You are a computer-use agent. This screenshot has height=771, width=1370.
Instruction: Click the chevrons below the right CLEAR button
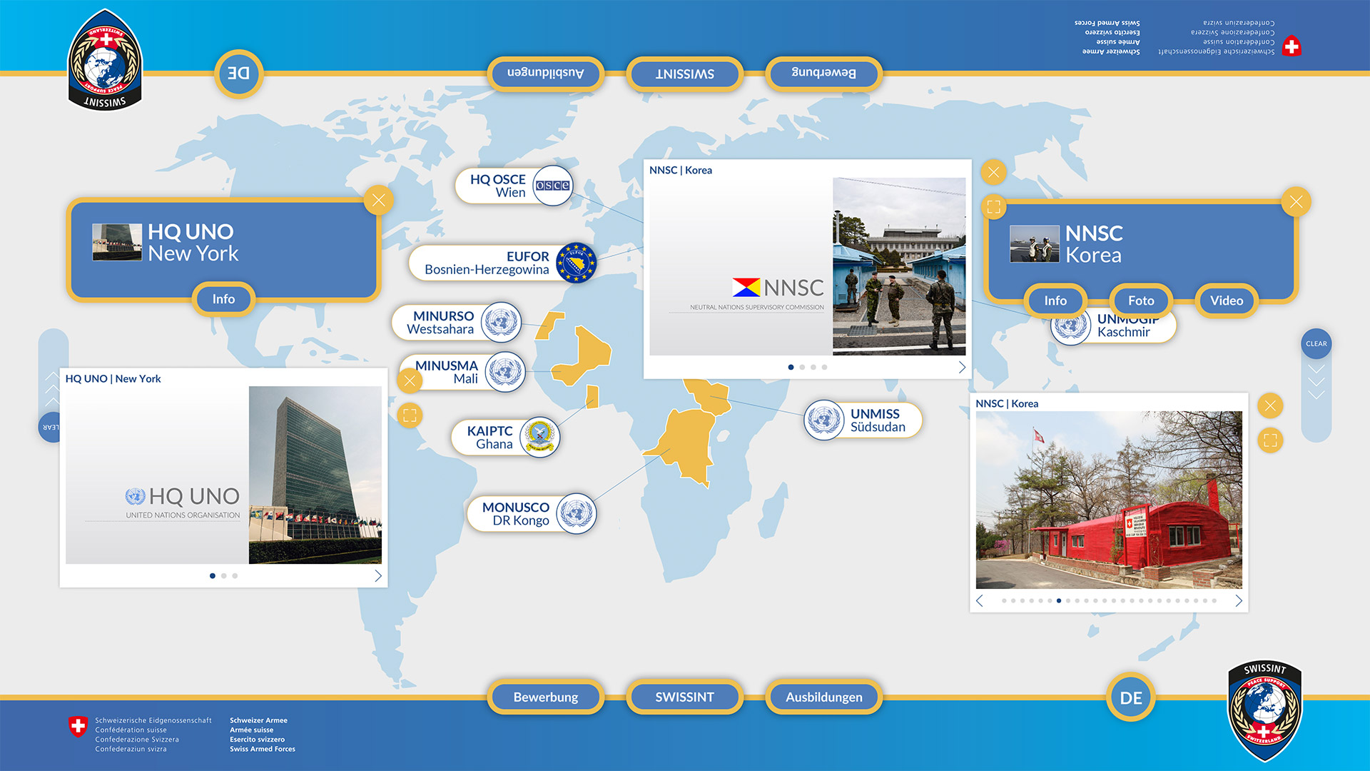pyautogui.click(x=1316, y=382)
